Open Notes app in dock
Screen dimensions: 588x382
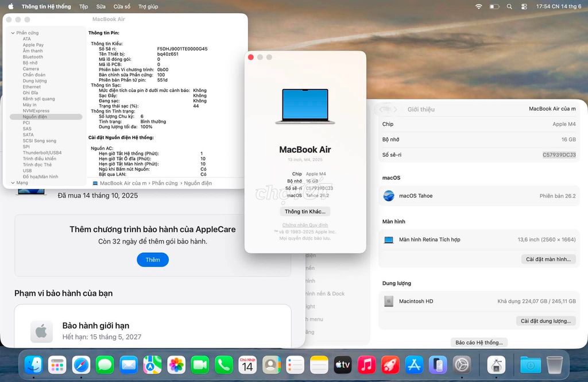319,365
